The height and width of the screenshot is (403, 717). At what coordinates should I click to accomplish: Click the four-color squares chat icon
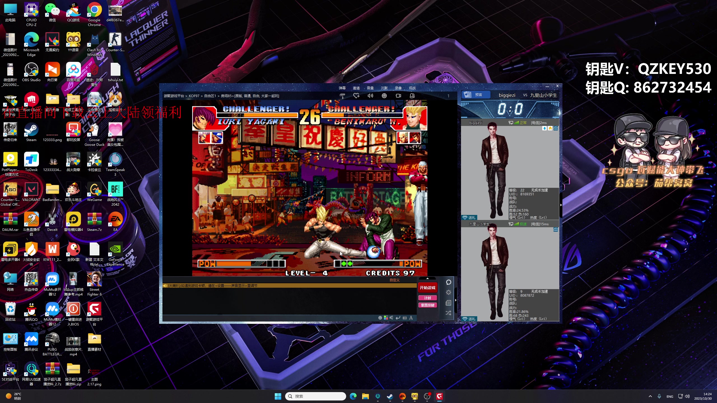(x=386, y=318)
